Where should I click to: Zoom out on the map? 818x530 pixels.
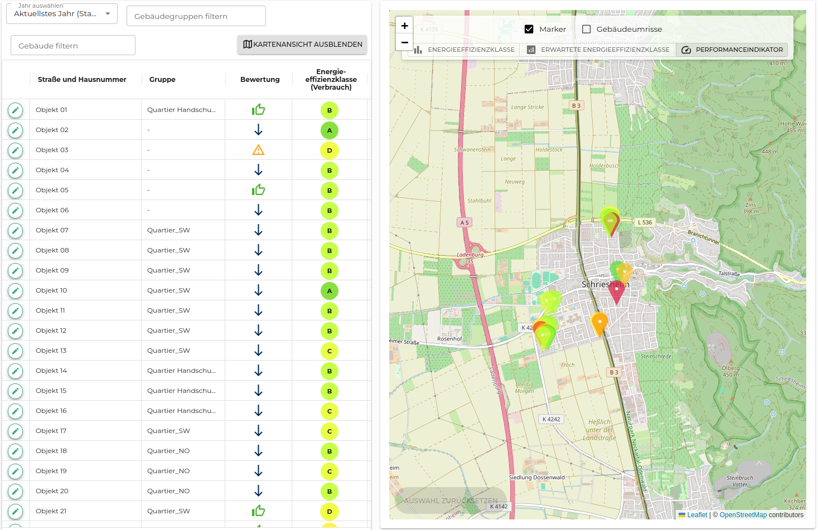[x=404, y=42]
